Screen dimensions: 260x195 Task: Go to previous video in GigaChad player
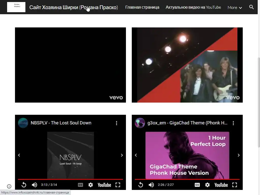(x=136, y=155)
